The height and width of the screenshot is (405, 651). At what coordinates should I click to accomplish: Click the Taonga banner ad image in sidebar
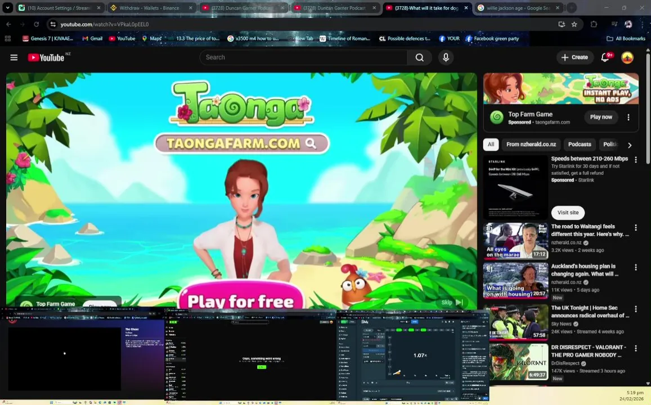click(x=560, y=89)
